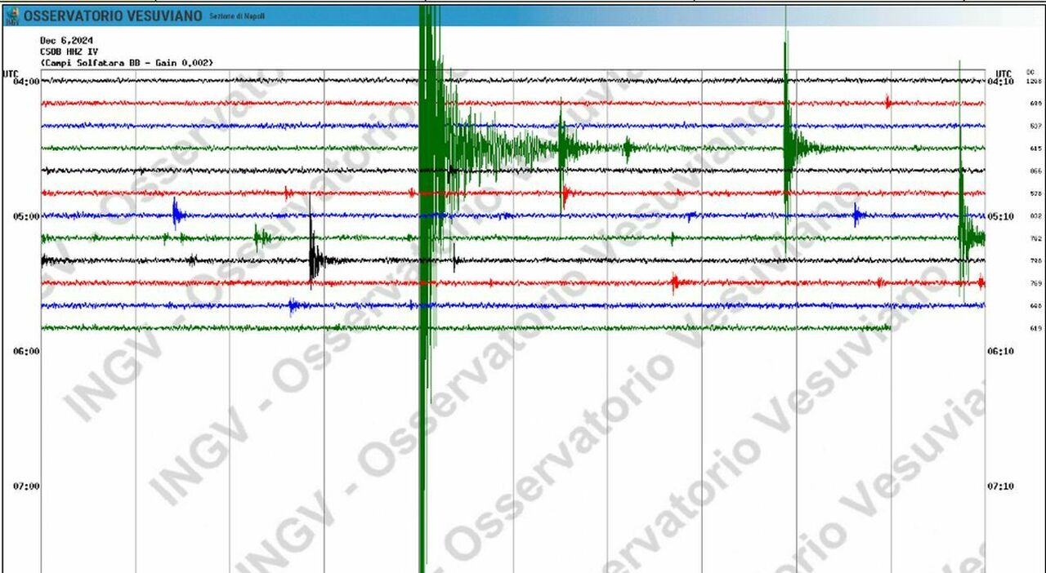This screenshot has height=573, width=1046.
Task: Click the 06:10 time label on right
Action: (x=1000, y=351)
